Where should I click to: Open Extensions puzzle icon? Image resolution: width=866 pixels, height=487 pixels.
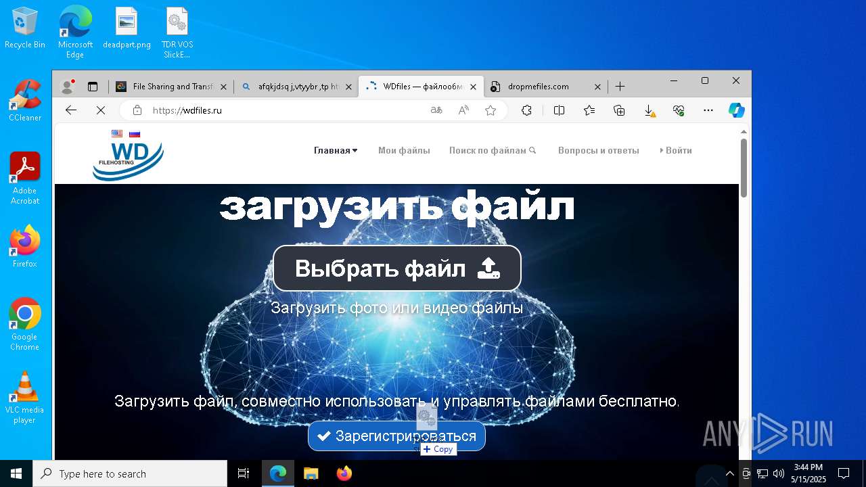tap(526, 110)
